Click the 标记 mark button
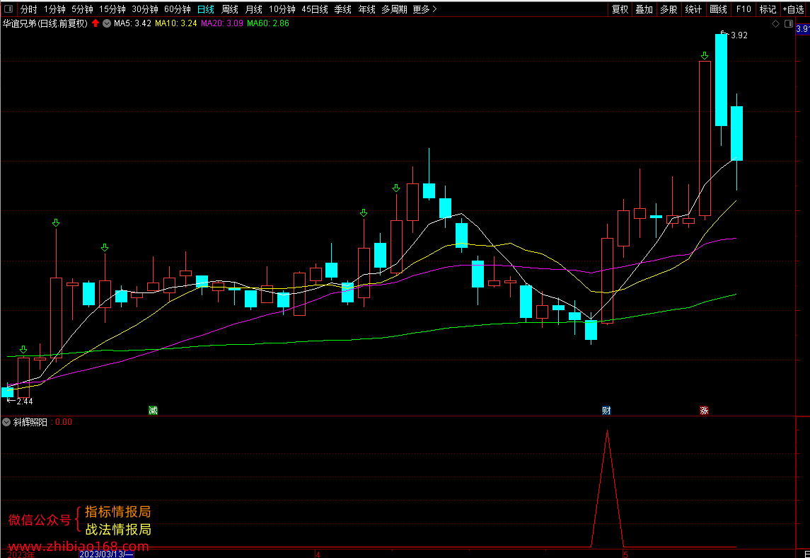This screenshot has width=810, height=558. (x=768, y=9)
